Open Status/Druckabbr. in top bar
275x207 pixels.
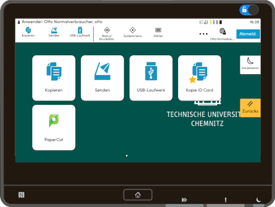(107, 32)
